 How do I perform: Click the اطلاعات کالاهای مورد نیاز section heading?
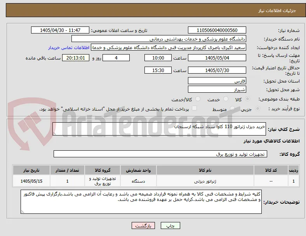pos(271,141)
